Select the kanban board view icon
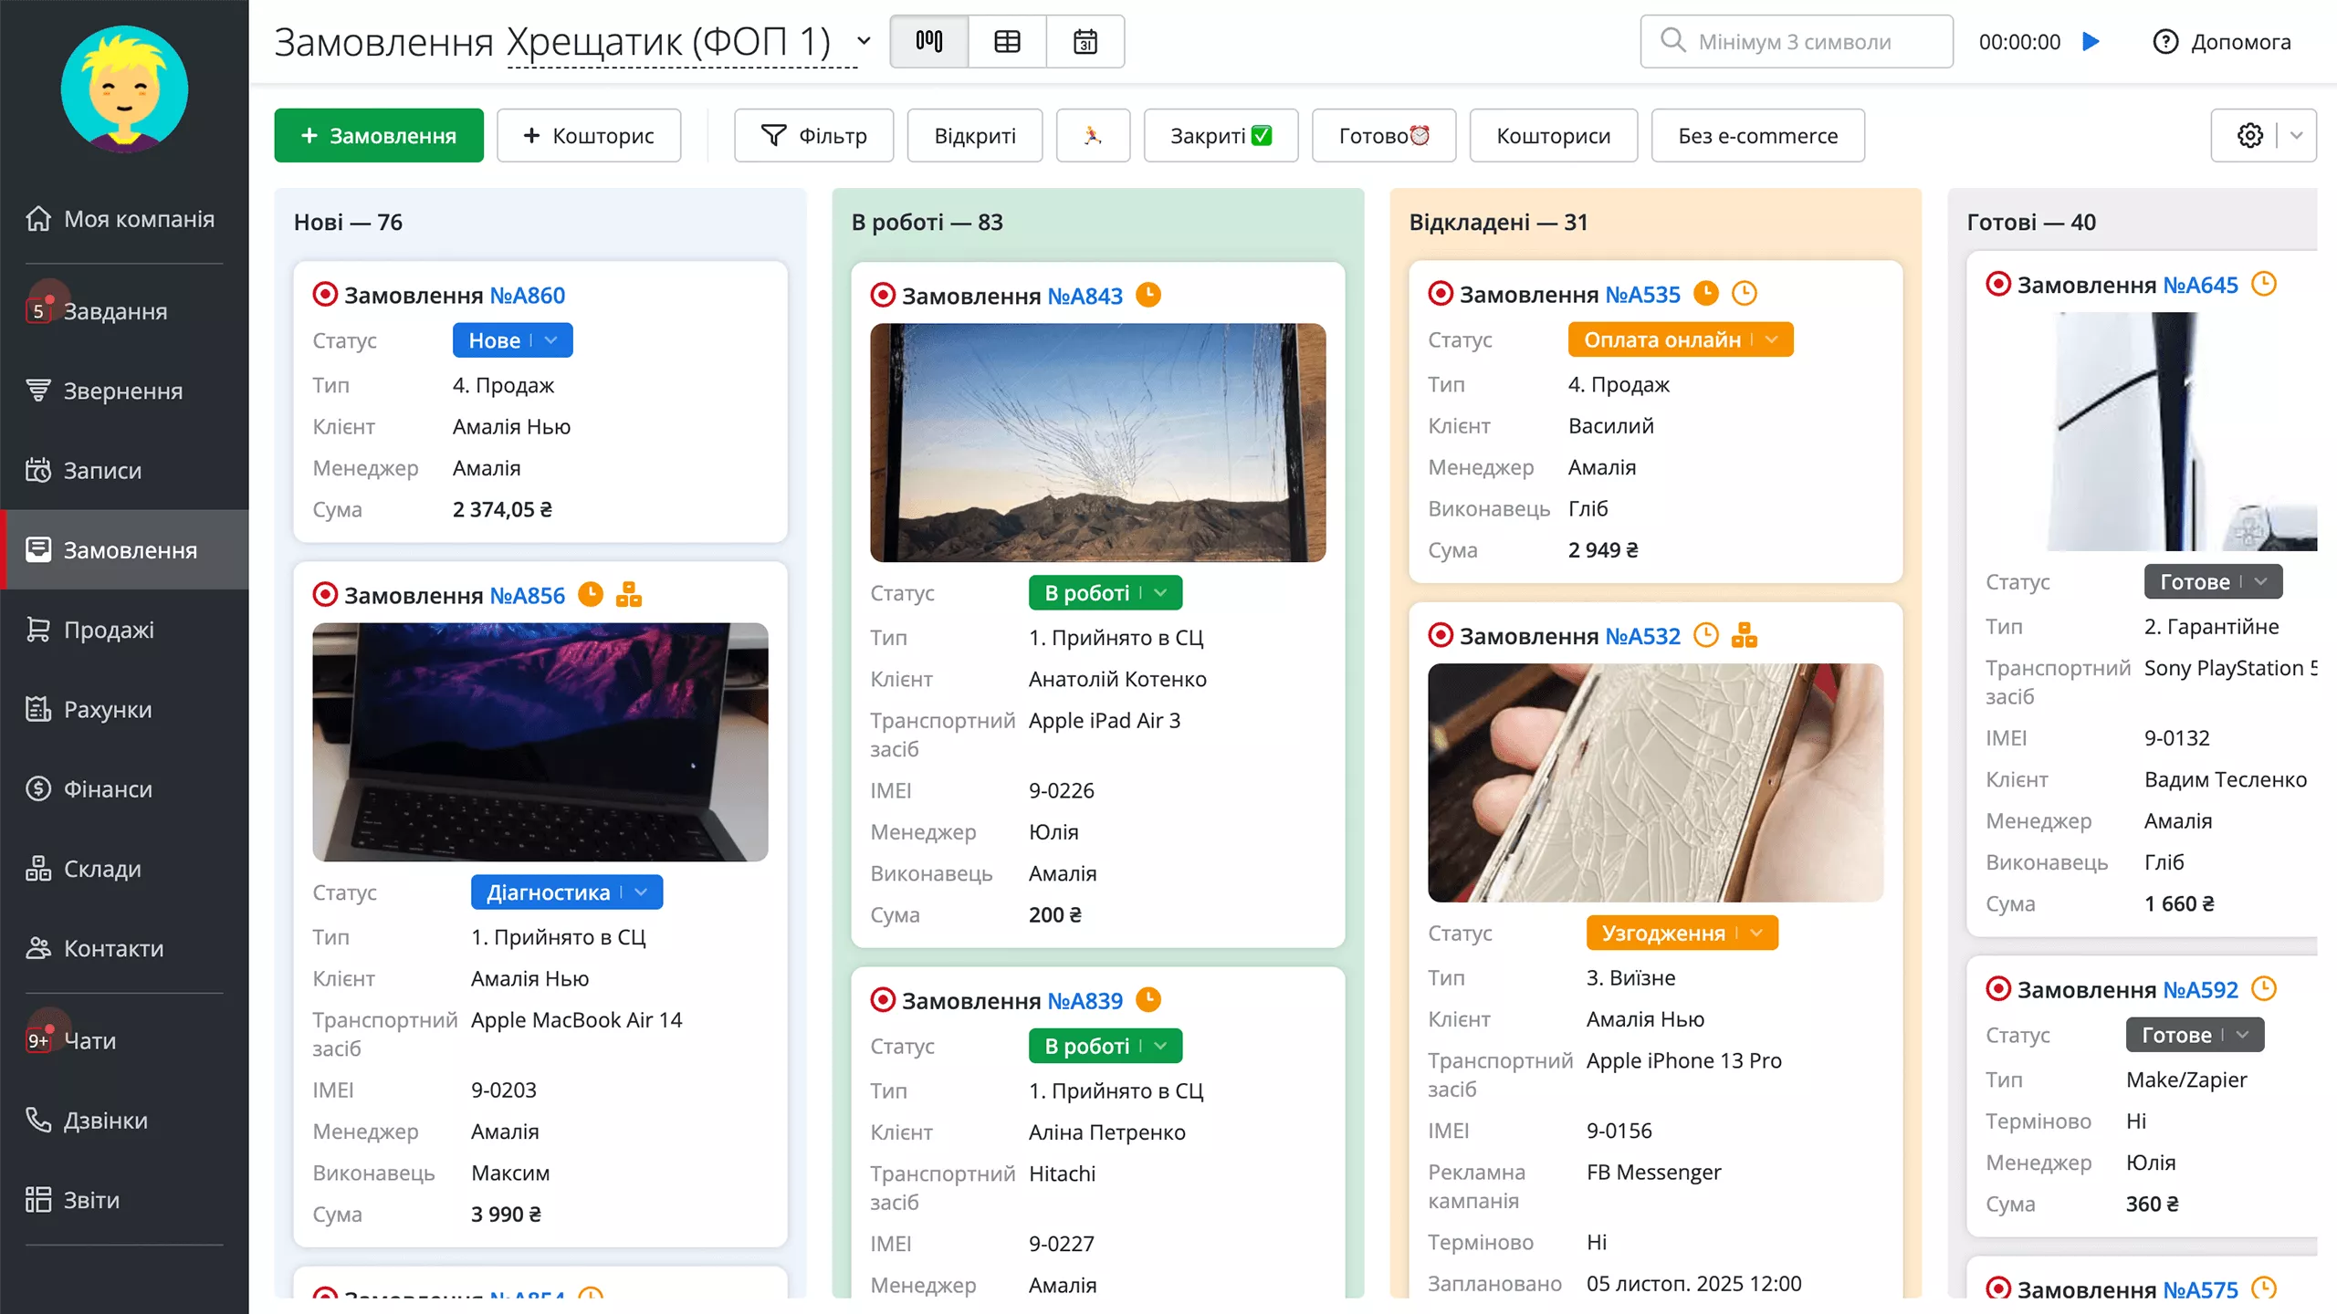The width and height of the screenshot is (2337, 1314). pyautogui.click(x=927, y=41)
